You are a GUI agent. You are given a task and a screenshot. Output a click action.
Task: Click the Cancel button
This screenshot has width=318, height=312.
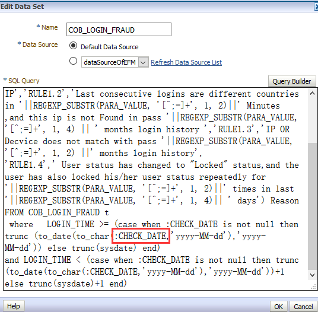(303, 306)
